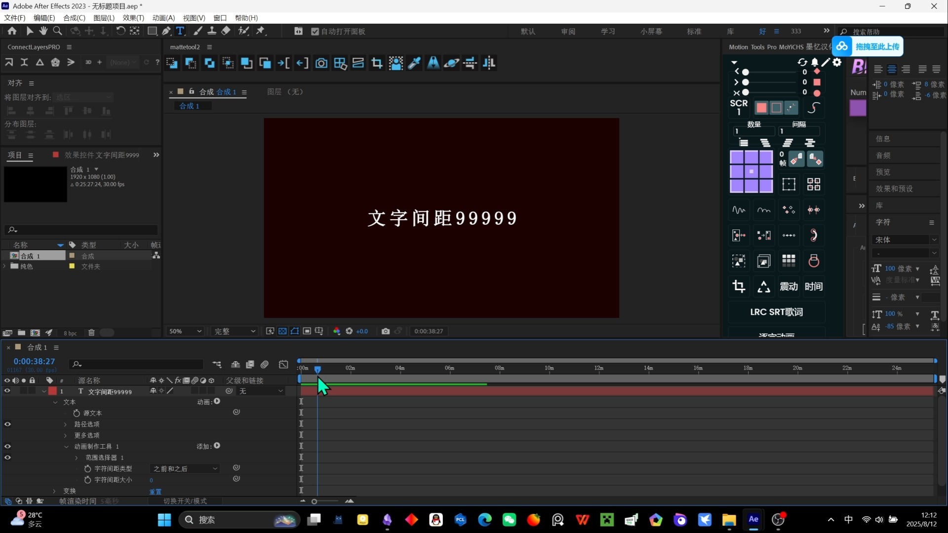Open the 文件(F) menu
The height and width of the screenshot is (533, 948).
15,18
